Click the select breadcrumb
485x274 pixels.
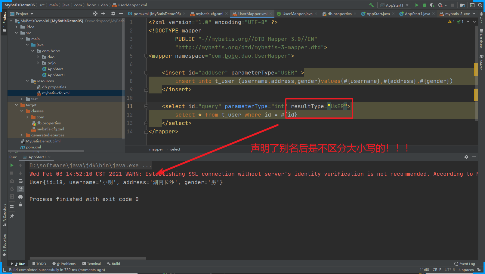pyautogui.click(x=175, y=149)
